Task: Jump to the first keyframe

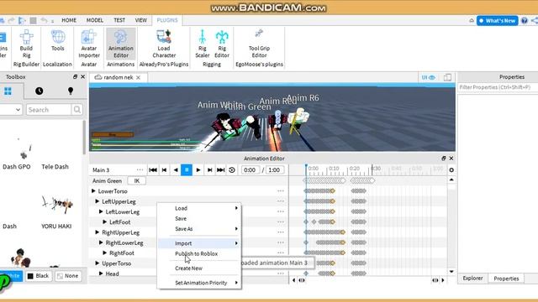Action: 153,169
